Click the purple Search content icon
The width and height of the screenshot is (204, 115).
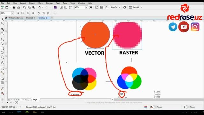(55, 7)
